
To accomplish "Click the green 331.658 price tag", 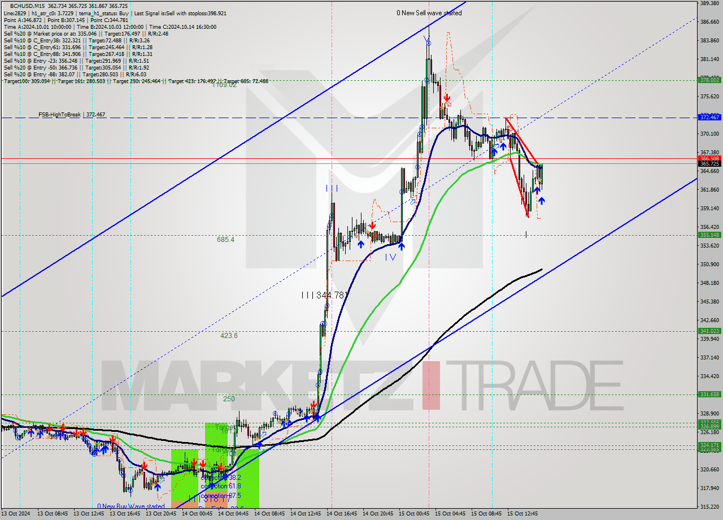I will (x=709, y=395).
